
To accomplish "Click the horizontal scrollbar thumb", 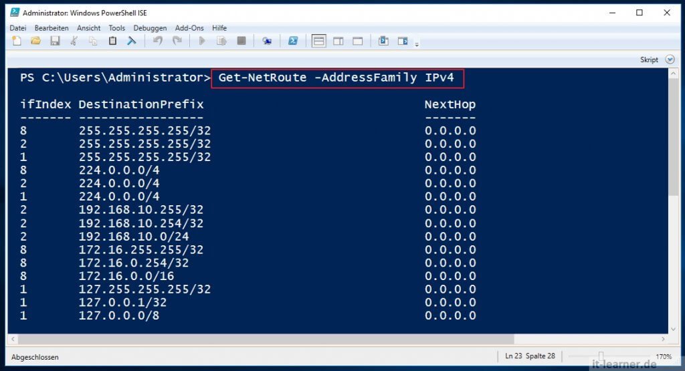I will pyautogui.click(x=266, y=339).
